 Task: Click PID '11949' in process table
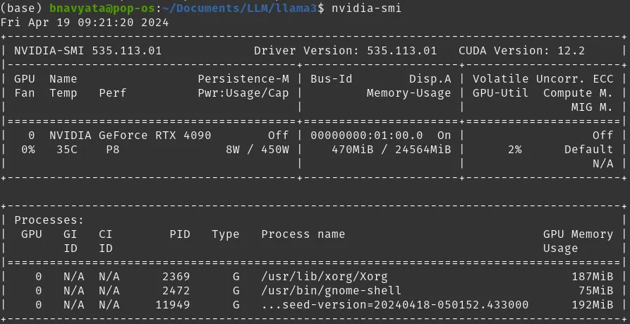[173, 305]
